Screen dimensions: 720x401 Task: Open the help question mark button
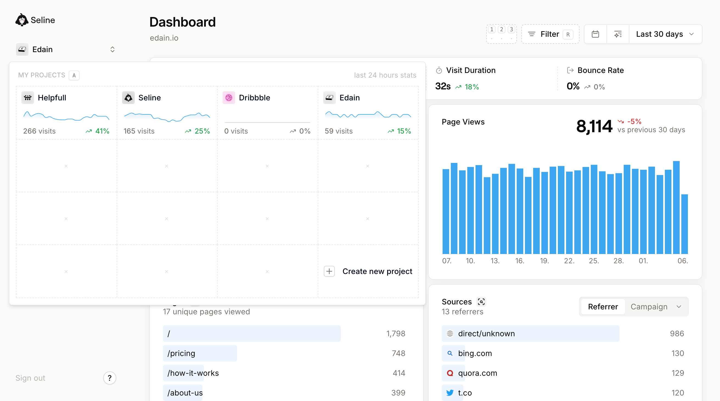coord(109,378)
